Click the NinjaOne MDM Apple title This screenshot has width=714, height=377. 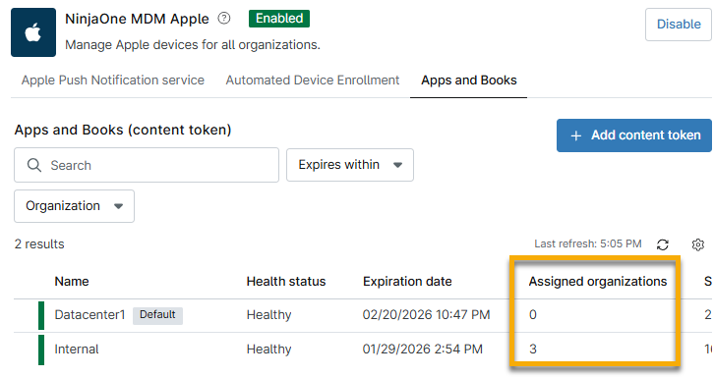(137, 19)
